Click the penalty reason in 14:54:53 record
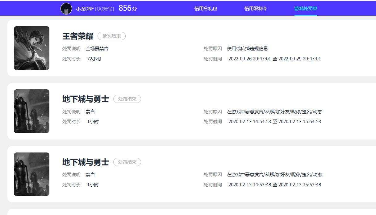Image resolution: width=376 pixels, height=215 pixels. (x=274, y=112)
